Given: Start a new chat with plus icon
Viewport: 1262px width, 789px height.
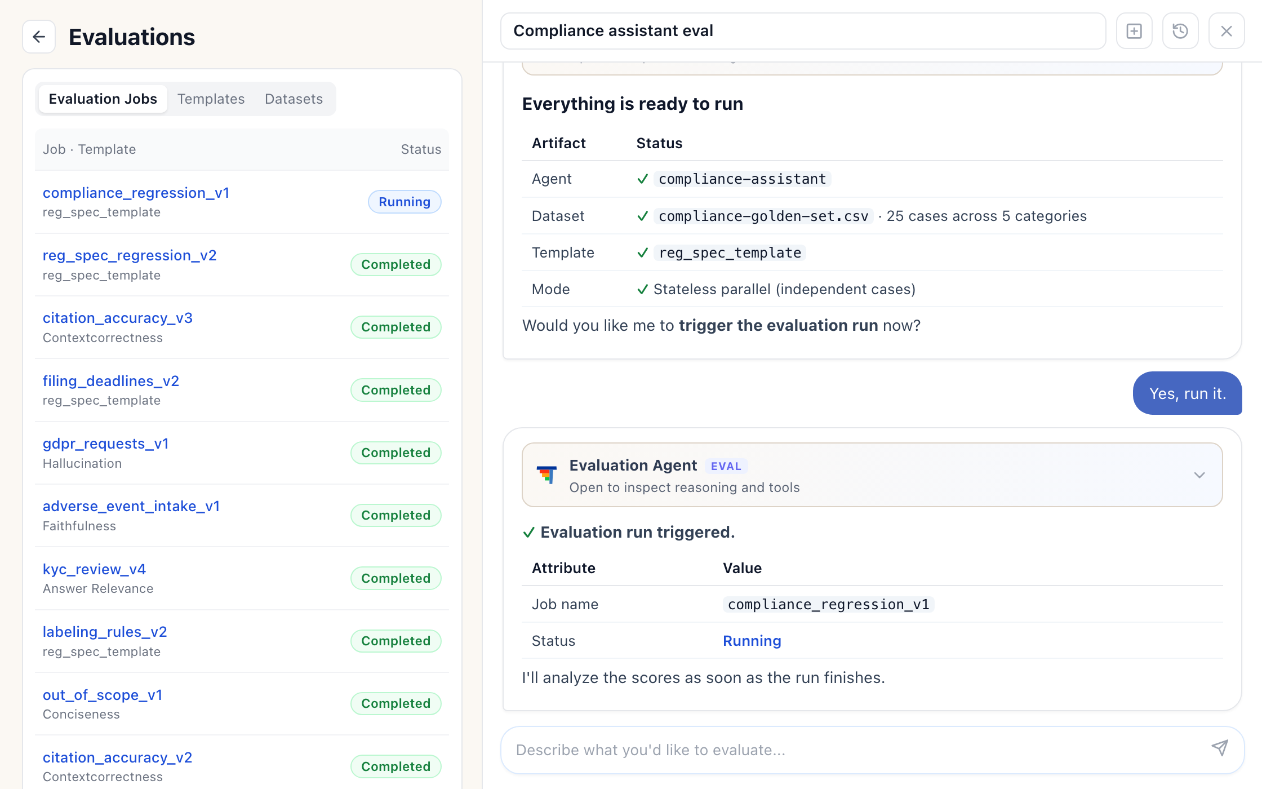Looking at the screenshot, I should coord(1134,31).
